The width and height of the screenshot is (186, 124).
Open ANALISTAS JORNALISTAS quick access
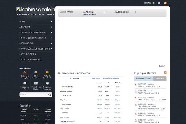[90, 13]
